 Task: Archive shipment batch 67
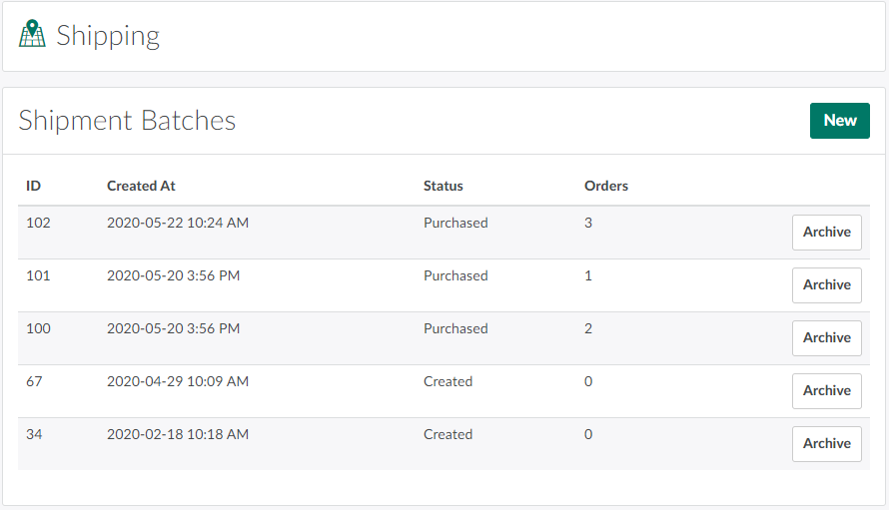coord(826,391)
